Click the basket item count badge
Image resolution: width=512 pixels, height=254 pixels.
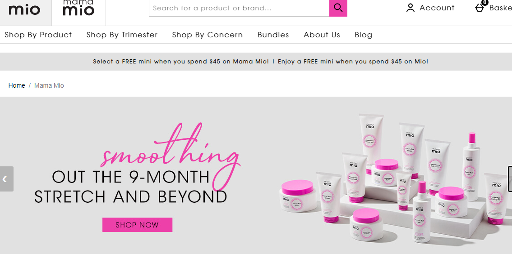(x=484, y=2)
